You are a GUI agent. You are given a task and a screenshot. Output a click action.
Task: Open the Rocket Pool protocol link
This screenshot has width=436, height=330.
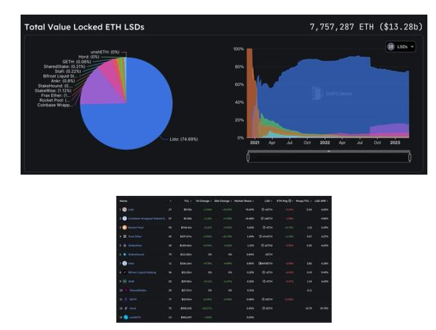(x=136, y=228)
